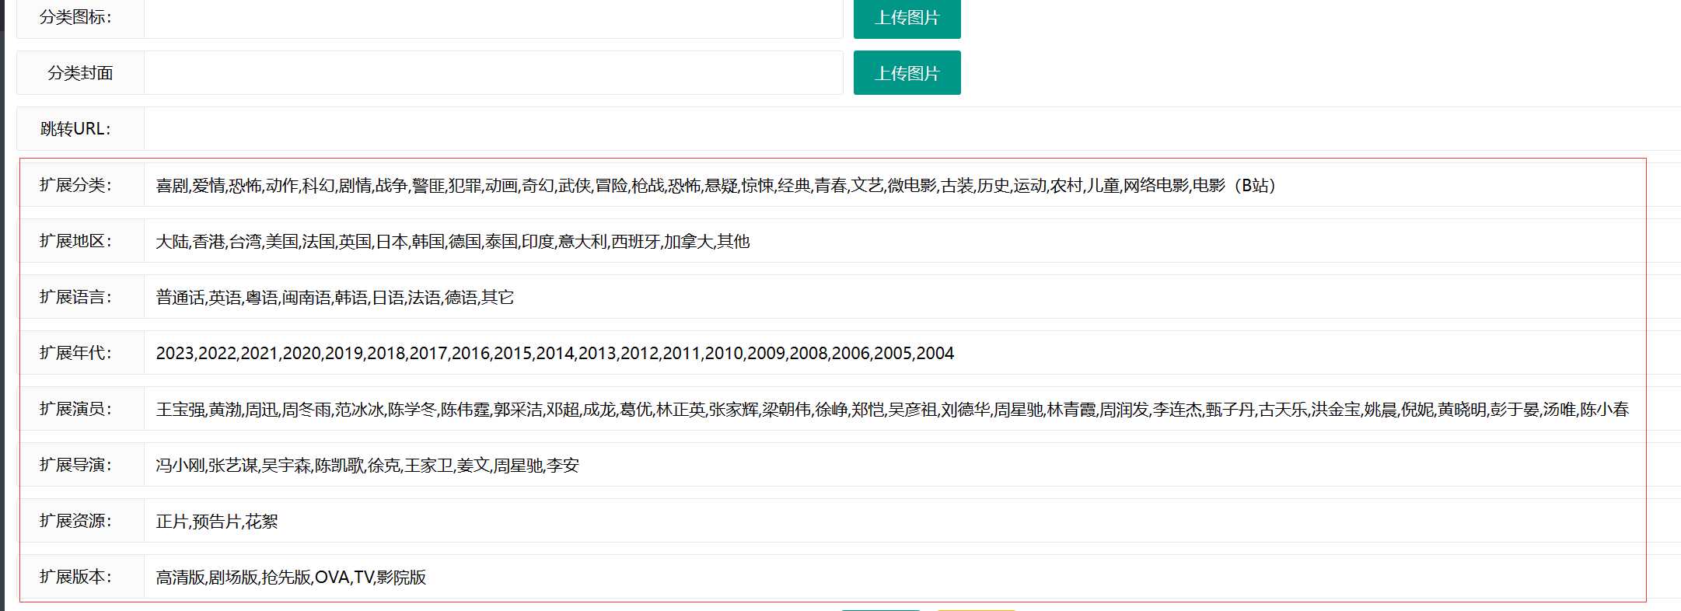The image size is (1681, 611).
Task: Click the 扩展年代 label
Action: pyautogui.click(x=76, y=353)
